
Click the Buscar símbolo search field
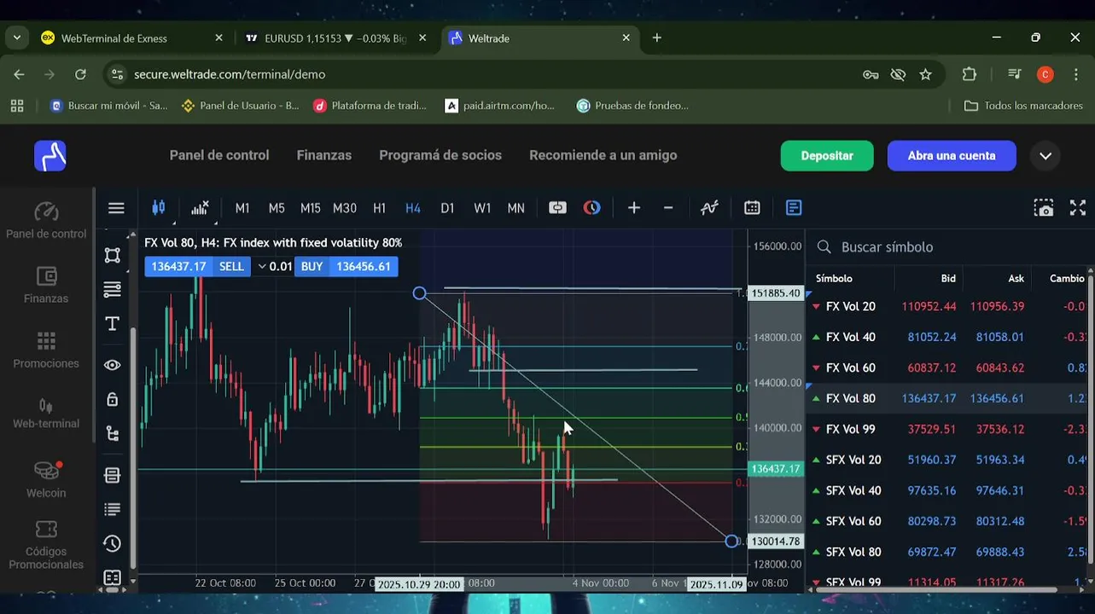950,246
